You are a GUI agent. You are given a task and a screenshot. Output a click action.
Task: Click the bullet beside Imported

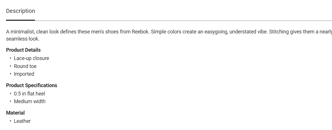click(x=10, y=74)
